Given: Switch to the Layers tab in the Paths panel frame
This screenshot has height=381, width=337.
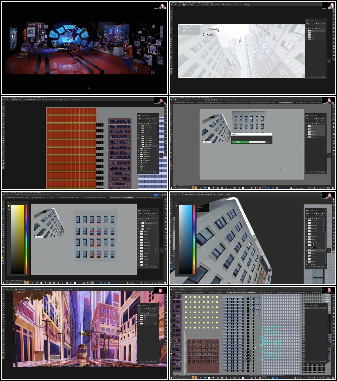Looking at the screenshot, I should click(x=307, y=305).
